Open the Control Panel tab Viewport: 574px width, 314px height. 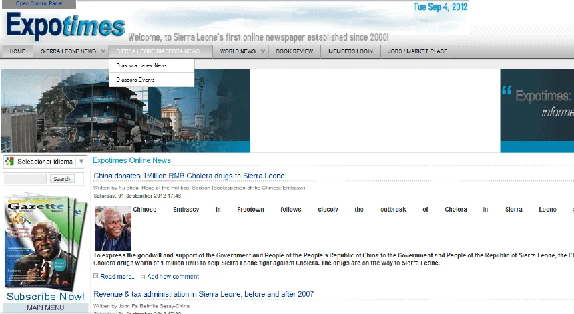(39, 3)
